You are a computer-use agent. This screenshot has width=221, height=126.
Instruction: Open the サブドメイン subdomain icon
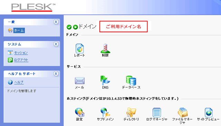pyautogui.click(x=105, y=112)
